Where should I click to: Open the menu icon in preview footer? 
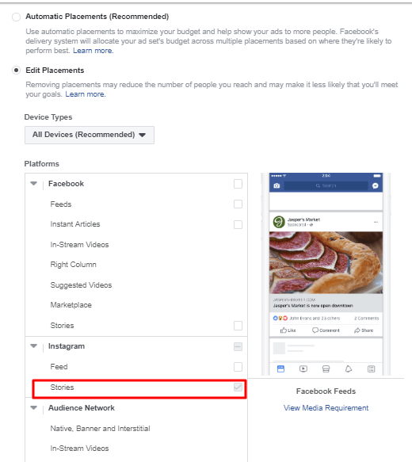[x=371, y=369]
